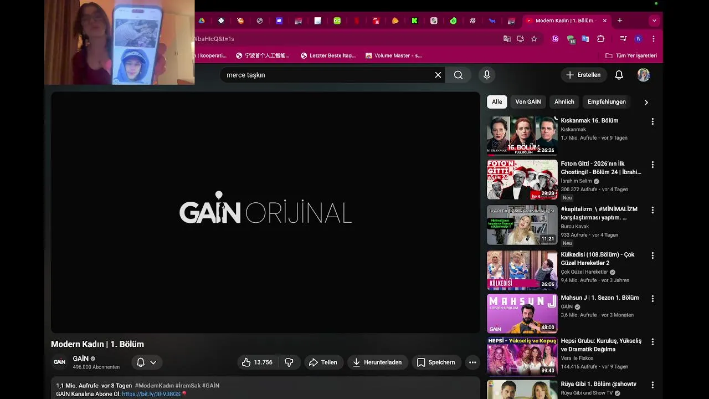Open options for the #kapitalizm video

coord(653,210)
